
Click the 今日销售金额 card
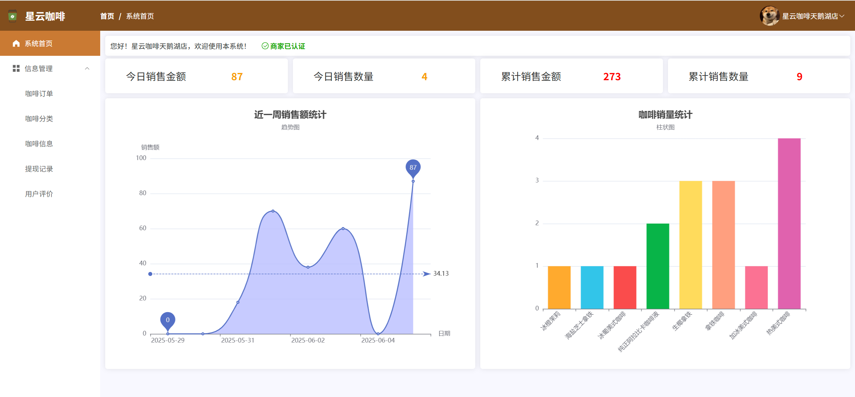[196, 76]
